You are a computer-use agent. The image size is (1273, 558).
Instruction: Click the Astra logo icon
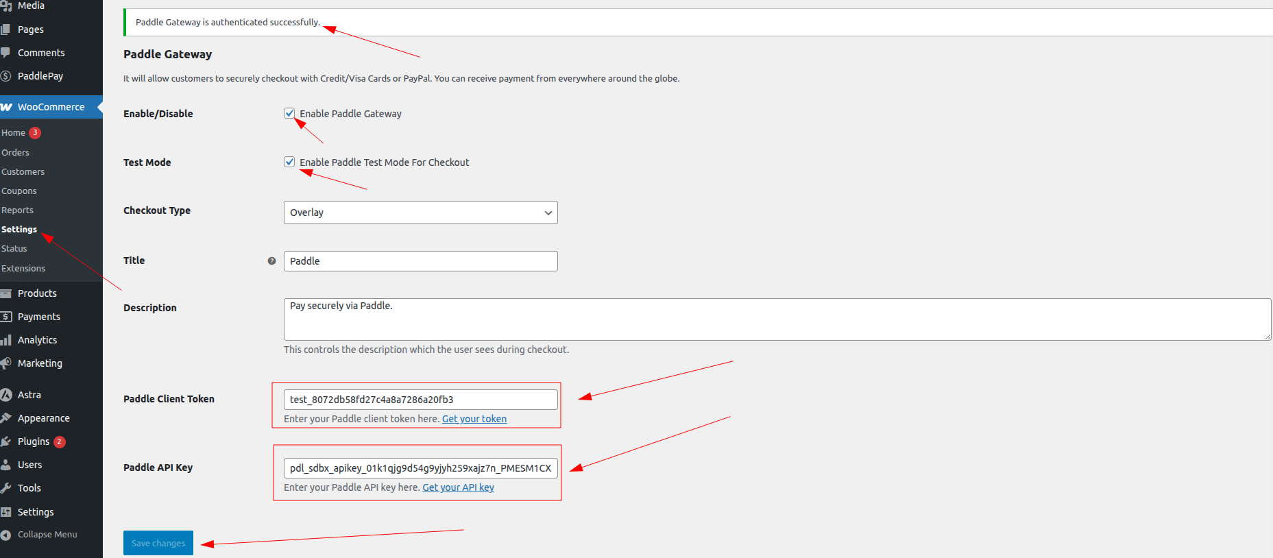[x=6, y=395]
